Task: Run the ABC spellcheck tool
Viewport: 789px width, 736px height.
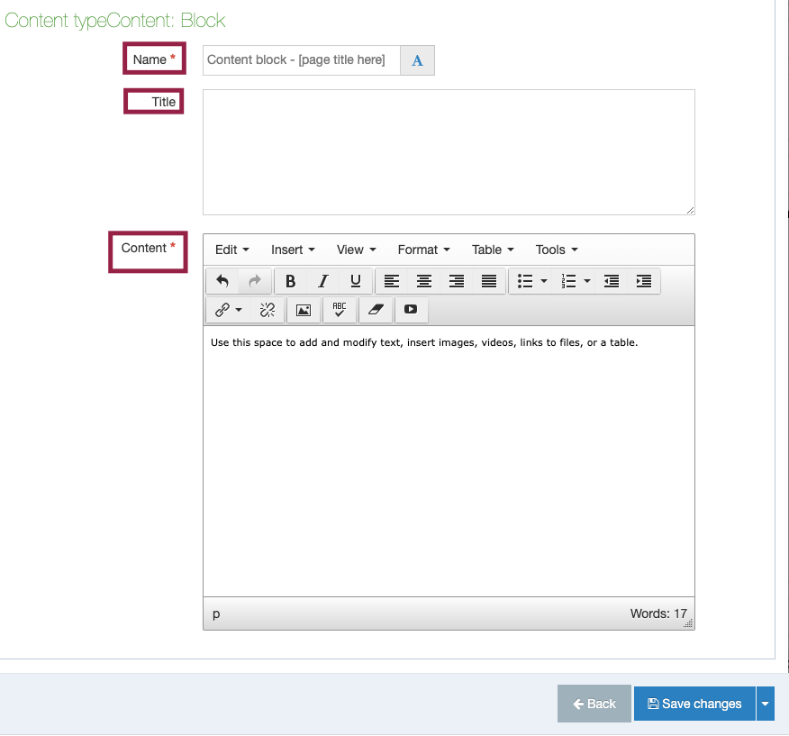Action: [x=340, y=310]
